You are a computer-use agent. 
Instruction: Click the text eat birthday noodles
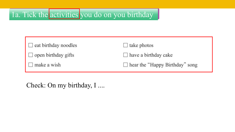[x=56, y=45]
